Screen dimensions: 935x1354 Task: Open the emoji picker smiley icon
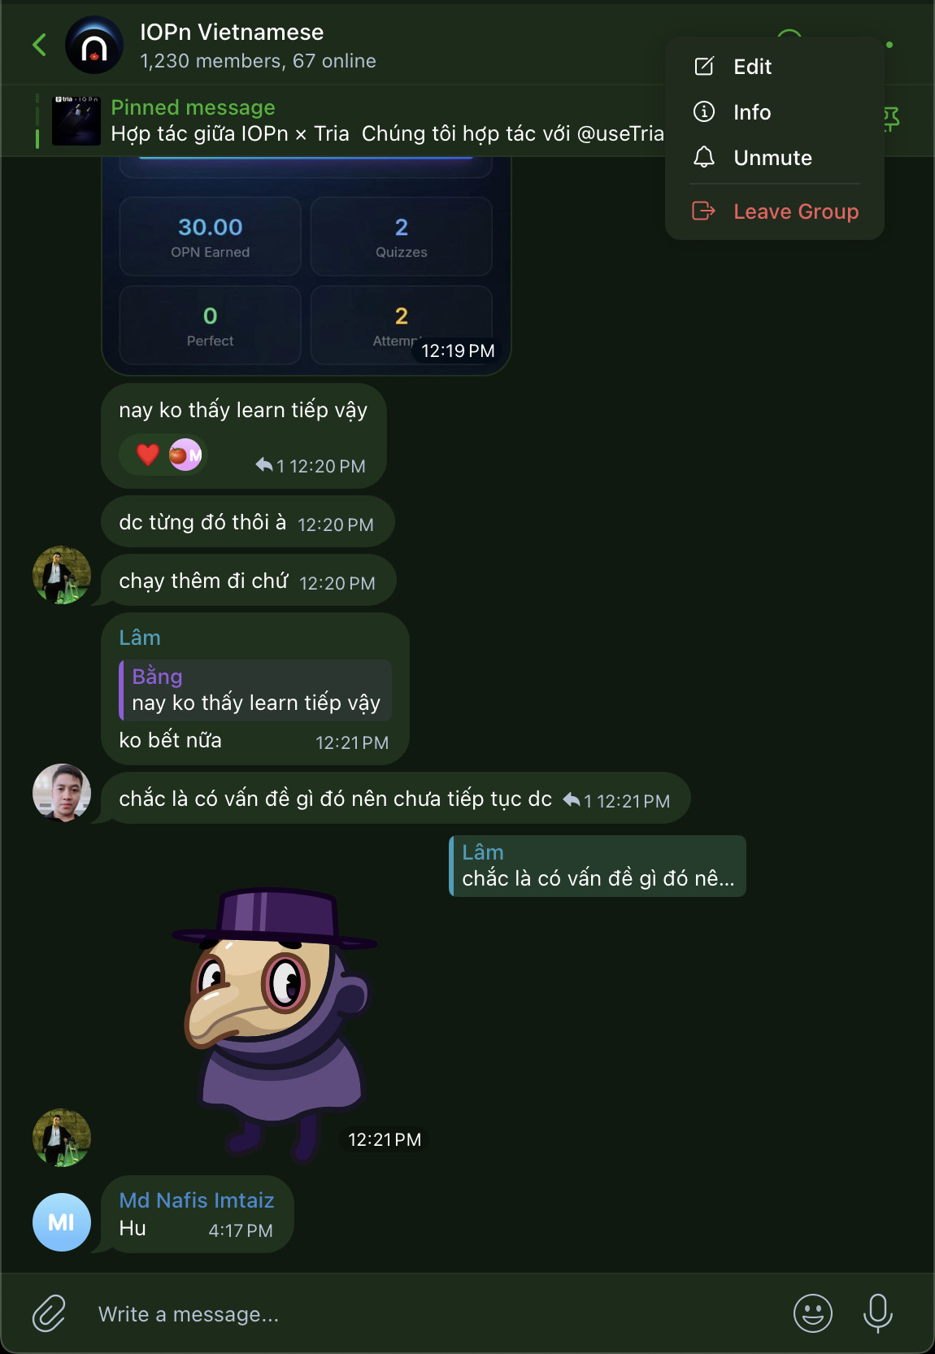[x=812, y=1313]
